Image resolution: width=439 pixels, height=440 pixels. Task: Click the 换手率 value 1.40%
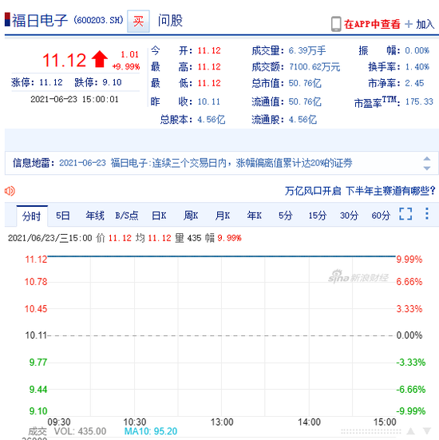click(x=417, y=67)
